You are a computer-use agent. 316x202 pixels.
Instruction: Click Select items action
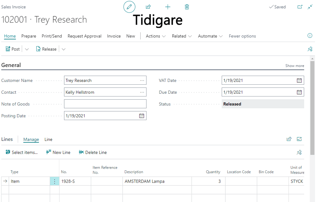tap(22, 152)
